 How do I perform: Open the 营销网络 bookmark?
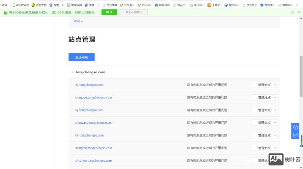click(285, 5)
